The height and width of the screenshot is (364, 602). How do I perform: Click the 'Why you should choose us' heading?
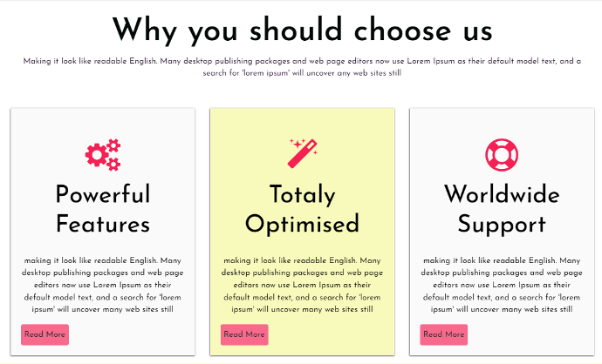(302, 30)
